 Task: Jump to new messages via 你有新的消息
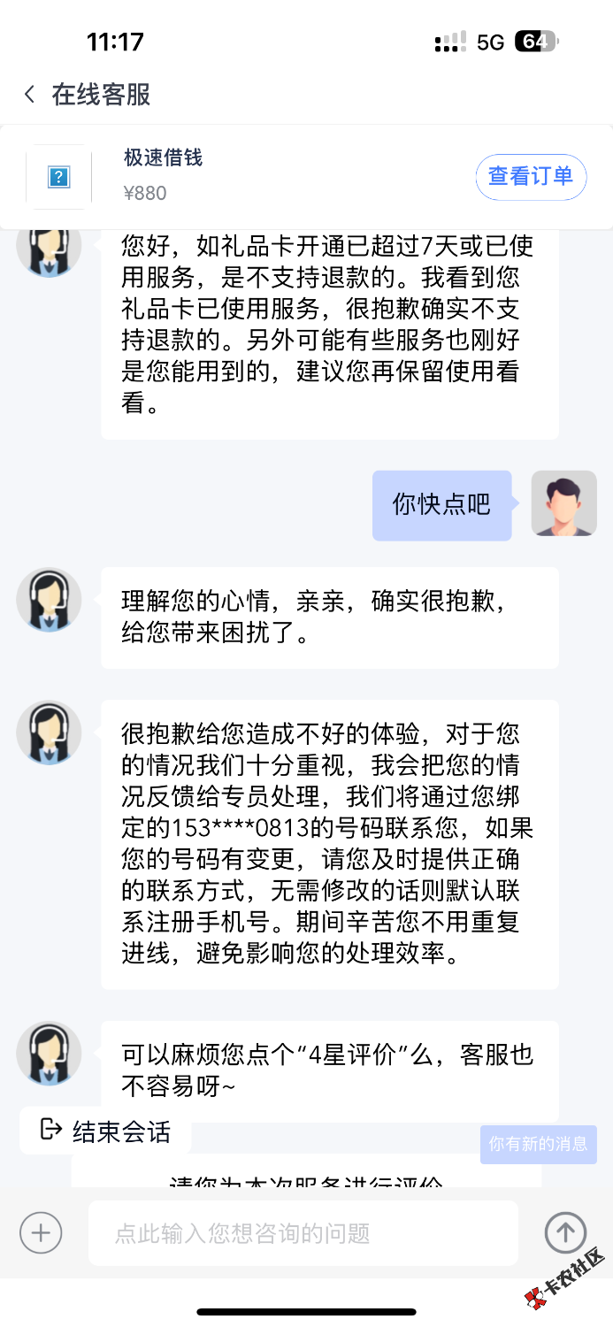538,1143
